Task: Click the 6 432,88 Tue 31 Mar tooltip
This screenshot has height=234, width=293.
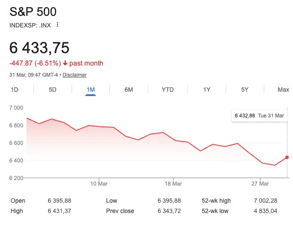Action: pos(259,116)
